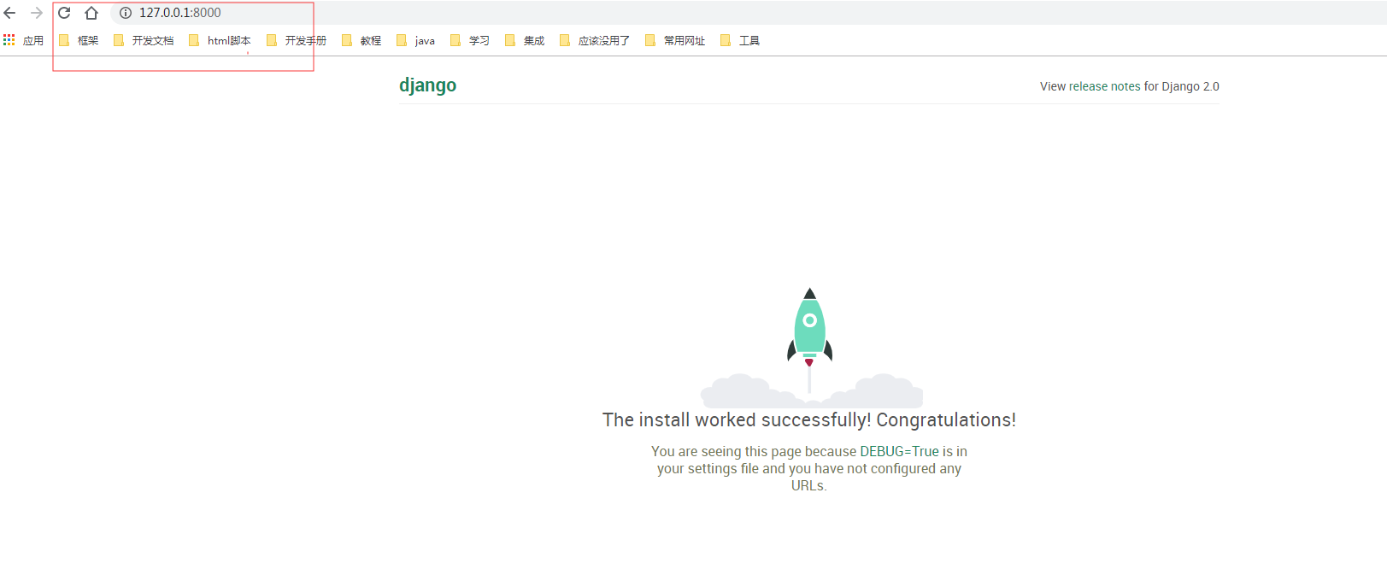Image resolution: width=1387 pixels, height=563 pixels.
Task: Open the 教程 bookmark folder
Action: point(361,40)
